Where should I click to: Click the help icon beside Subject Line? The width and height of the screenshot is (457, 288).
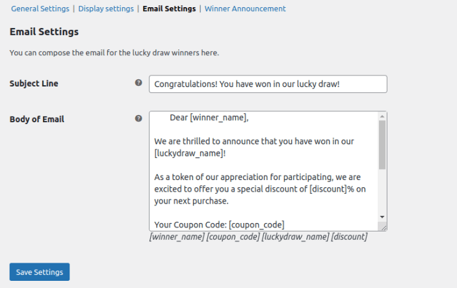pos(138,83)
